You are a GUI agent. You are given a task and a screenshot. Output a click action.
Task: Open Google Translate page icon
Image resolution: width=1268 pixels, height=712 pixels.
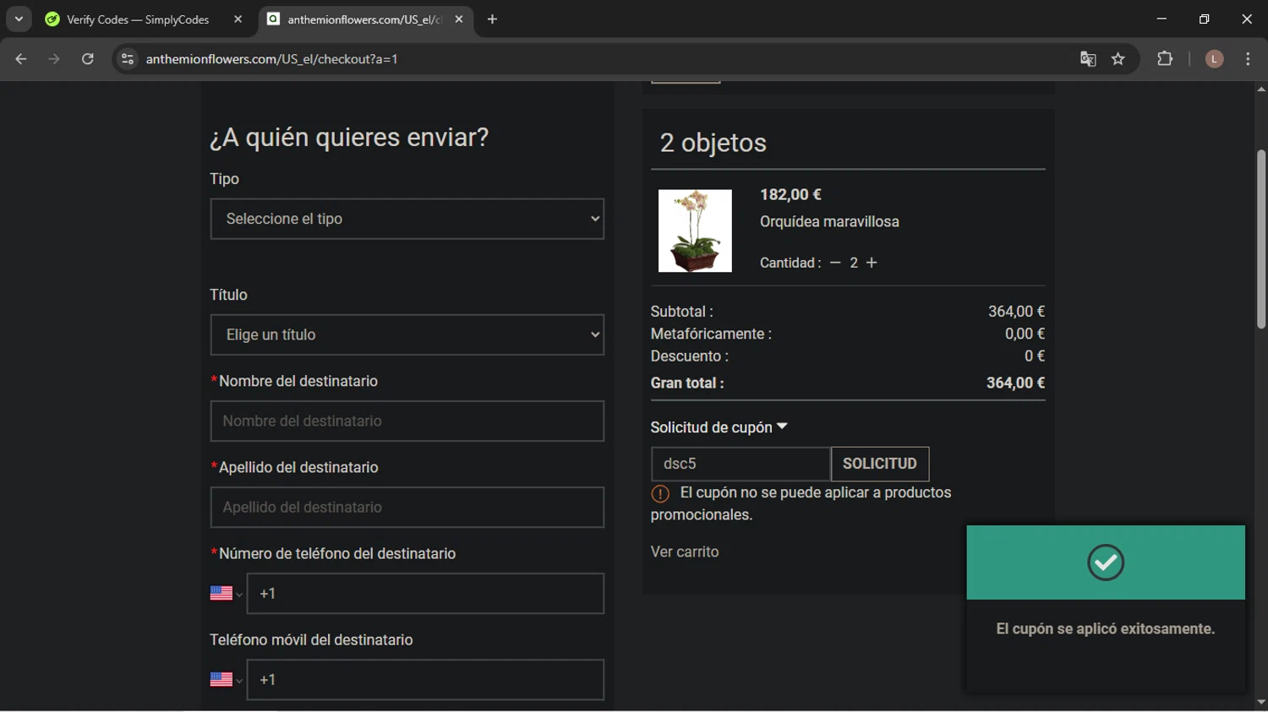tap(1088, 59)
